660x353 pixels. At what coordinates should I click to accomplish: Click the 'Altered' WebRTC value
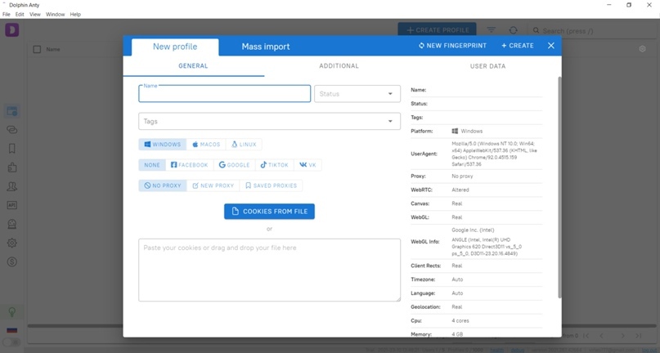460,190
